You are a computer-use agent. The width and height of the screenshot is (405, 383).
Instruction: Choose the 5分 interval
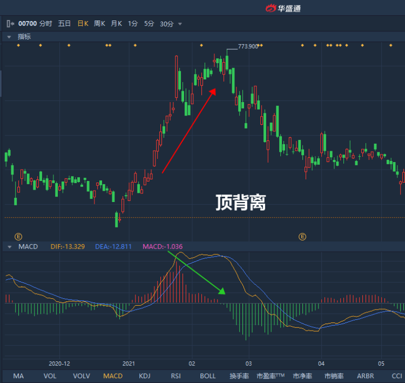[x=149, y=24]
